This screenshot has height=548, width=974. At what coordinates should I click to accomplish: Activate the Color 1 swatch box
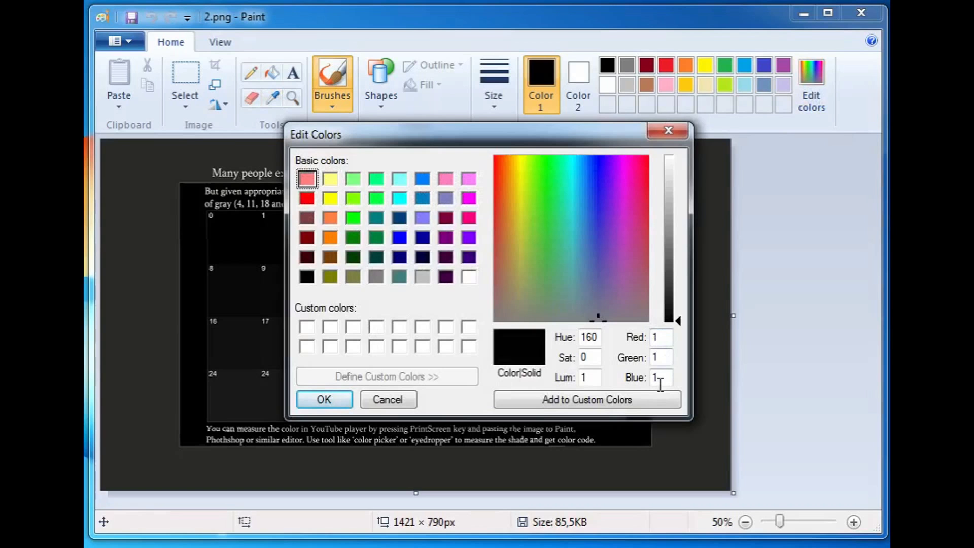tap(540, 73)
